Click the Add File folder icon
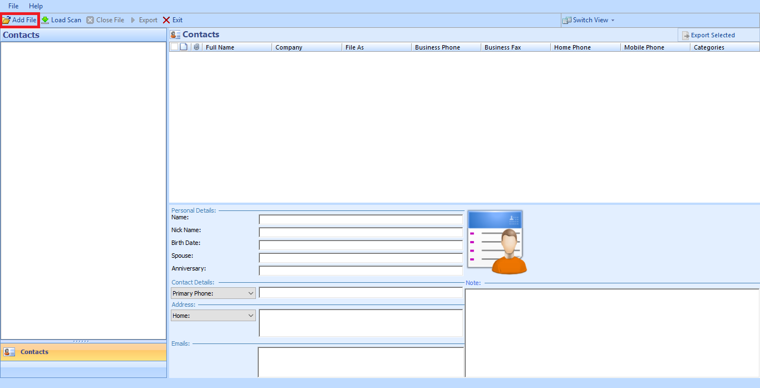Image resolution: width=760 pixels, height=388 pixels. tap(6, 20)
